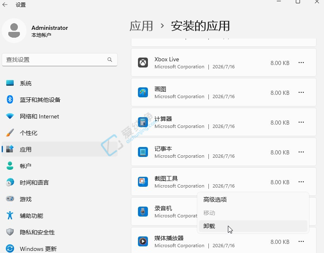
Task: Click the Administrator account name
Action: coord(50,28)
